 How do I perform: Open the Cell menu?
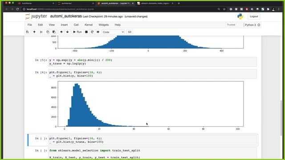tap(76, 25)
